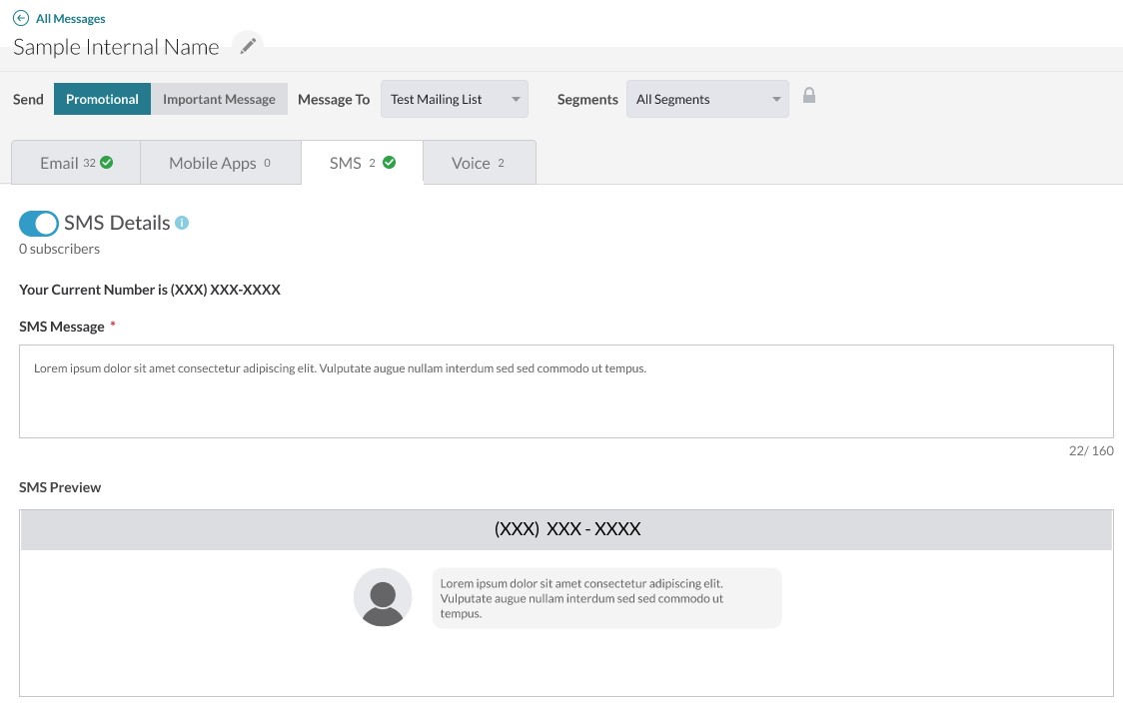1123x708 pixels.
Task: Switch to the Email tab
Action: (76, 163)
